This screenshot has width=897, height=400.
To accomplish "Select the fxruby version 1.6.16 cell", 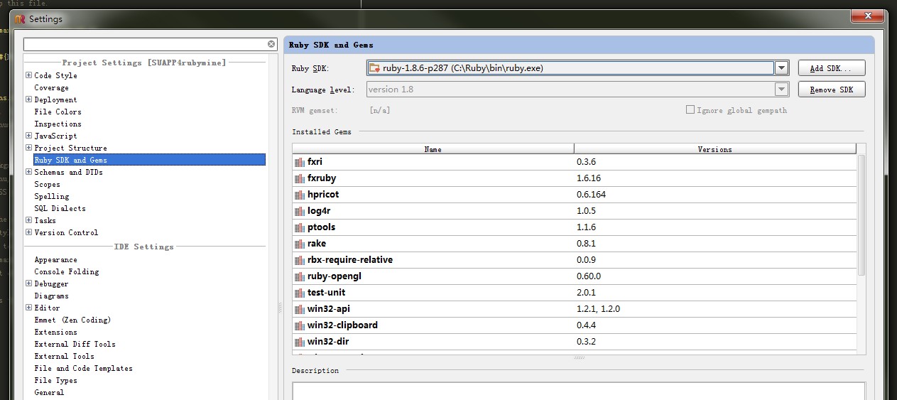I will pyautogui.click(x=716, y=178).
